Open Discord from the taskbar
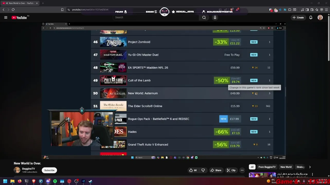 pos(48,181)
